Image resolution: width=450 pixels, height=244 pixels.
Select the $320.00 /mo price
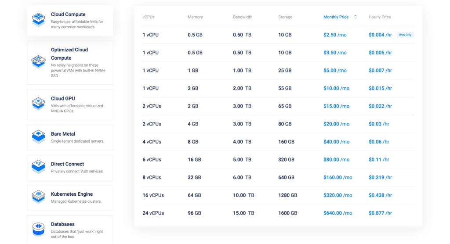[x=338, y=195]
